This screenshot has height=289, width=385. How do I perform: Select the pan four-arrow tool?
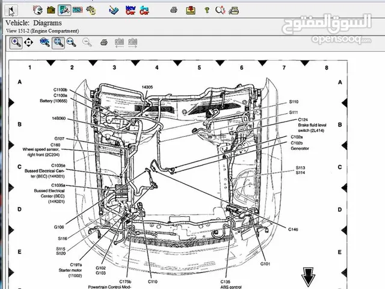point(29,42)
